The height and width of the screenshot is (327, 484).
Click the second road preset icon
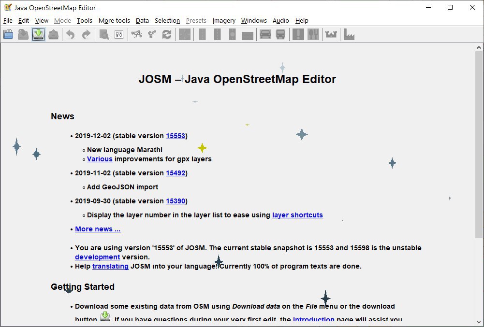(217, 34)
